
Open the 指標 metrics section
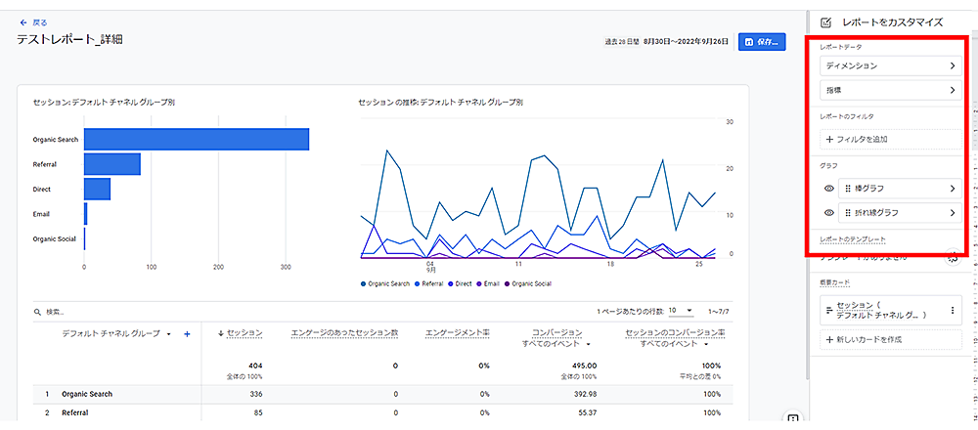tap(890, 91)
